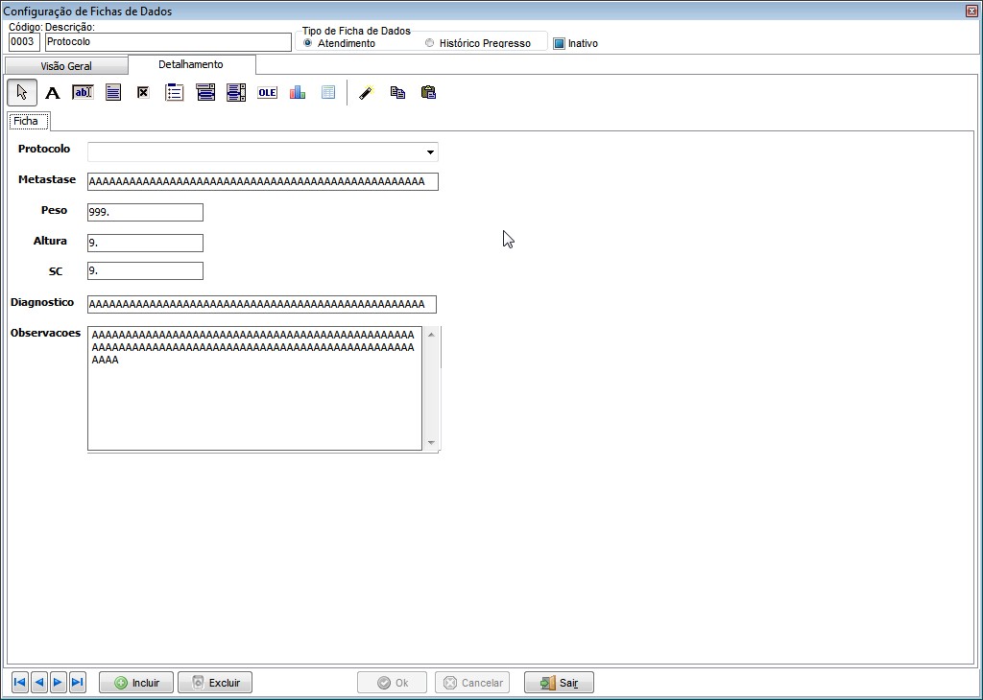983x700 pixels.
Task: Open the Protocolo dropdown list
Action: pos(431,152)
